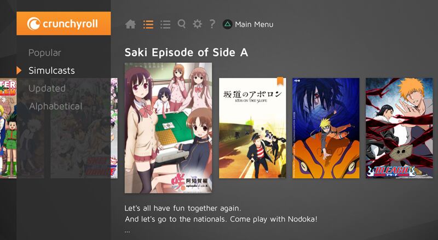The image size is (438, 240).
Task: Open the Help question mark icon
Action: coord(212,24)
